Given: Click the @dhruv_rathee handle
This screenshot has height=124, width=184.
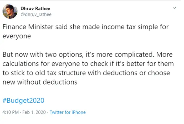Looking at the screenshot, I should (36, 14).
